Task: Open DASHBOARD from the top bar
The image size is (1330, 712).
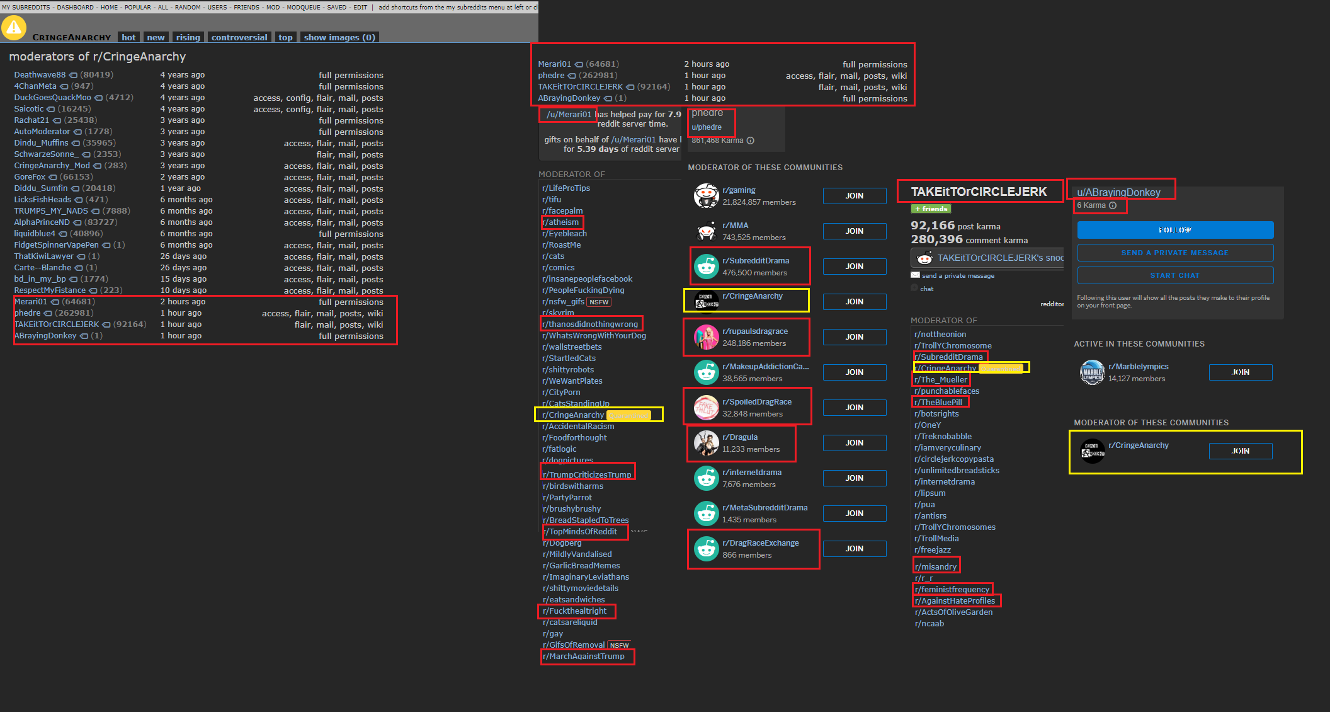Action: click(75, 7)
